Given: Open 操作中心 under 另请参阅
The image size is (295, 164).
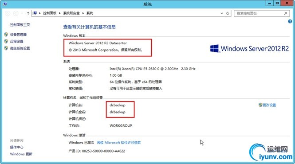Looking at the screenshot, I should point(16,147).
